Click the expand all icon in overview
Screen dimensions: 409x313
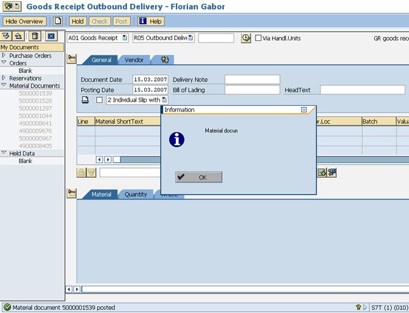[7, 37]
